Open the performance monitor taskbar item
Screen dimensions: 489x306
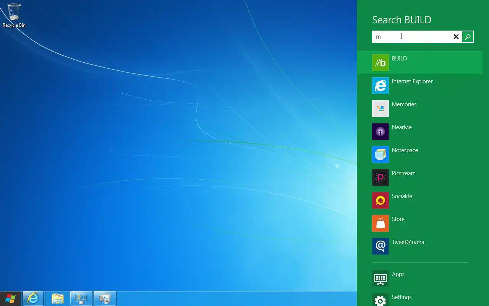coord(105,298)
